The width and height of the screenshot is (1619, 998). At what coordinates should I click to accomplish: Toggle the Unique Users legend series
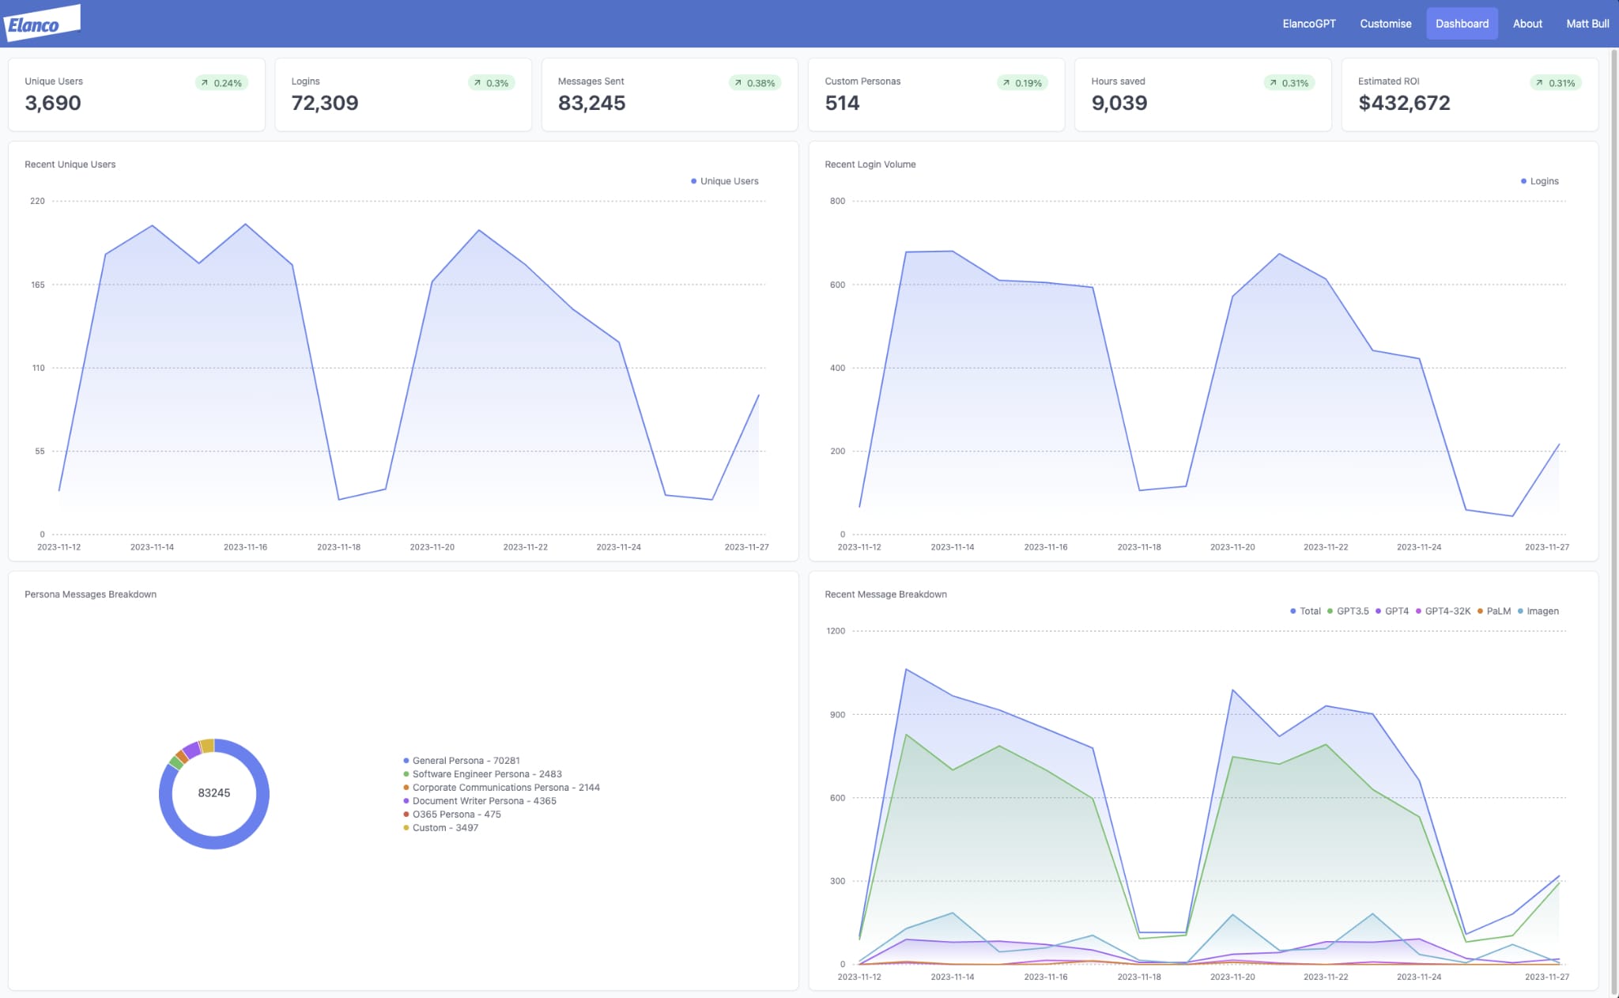[x=724, y=181]
